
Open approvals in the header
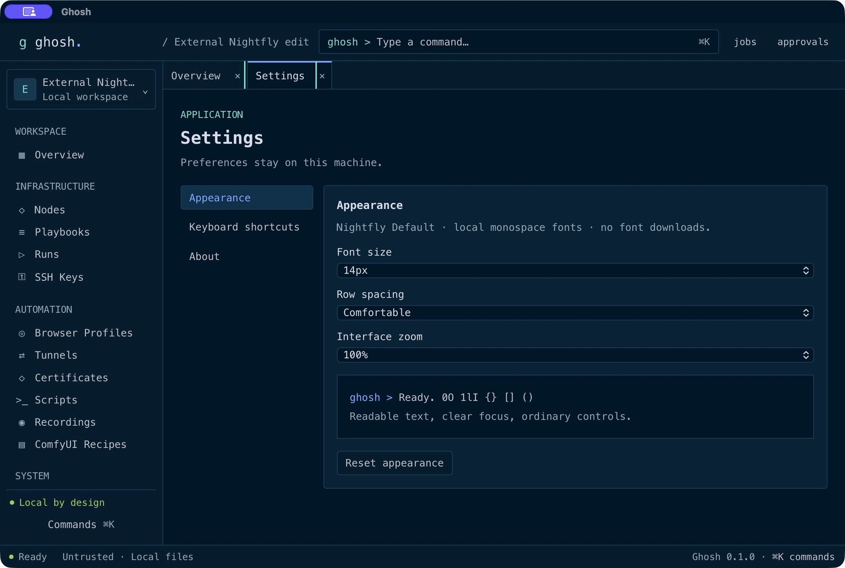(803, 42)
